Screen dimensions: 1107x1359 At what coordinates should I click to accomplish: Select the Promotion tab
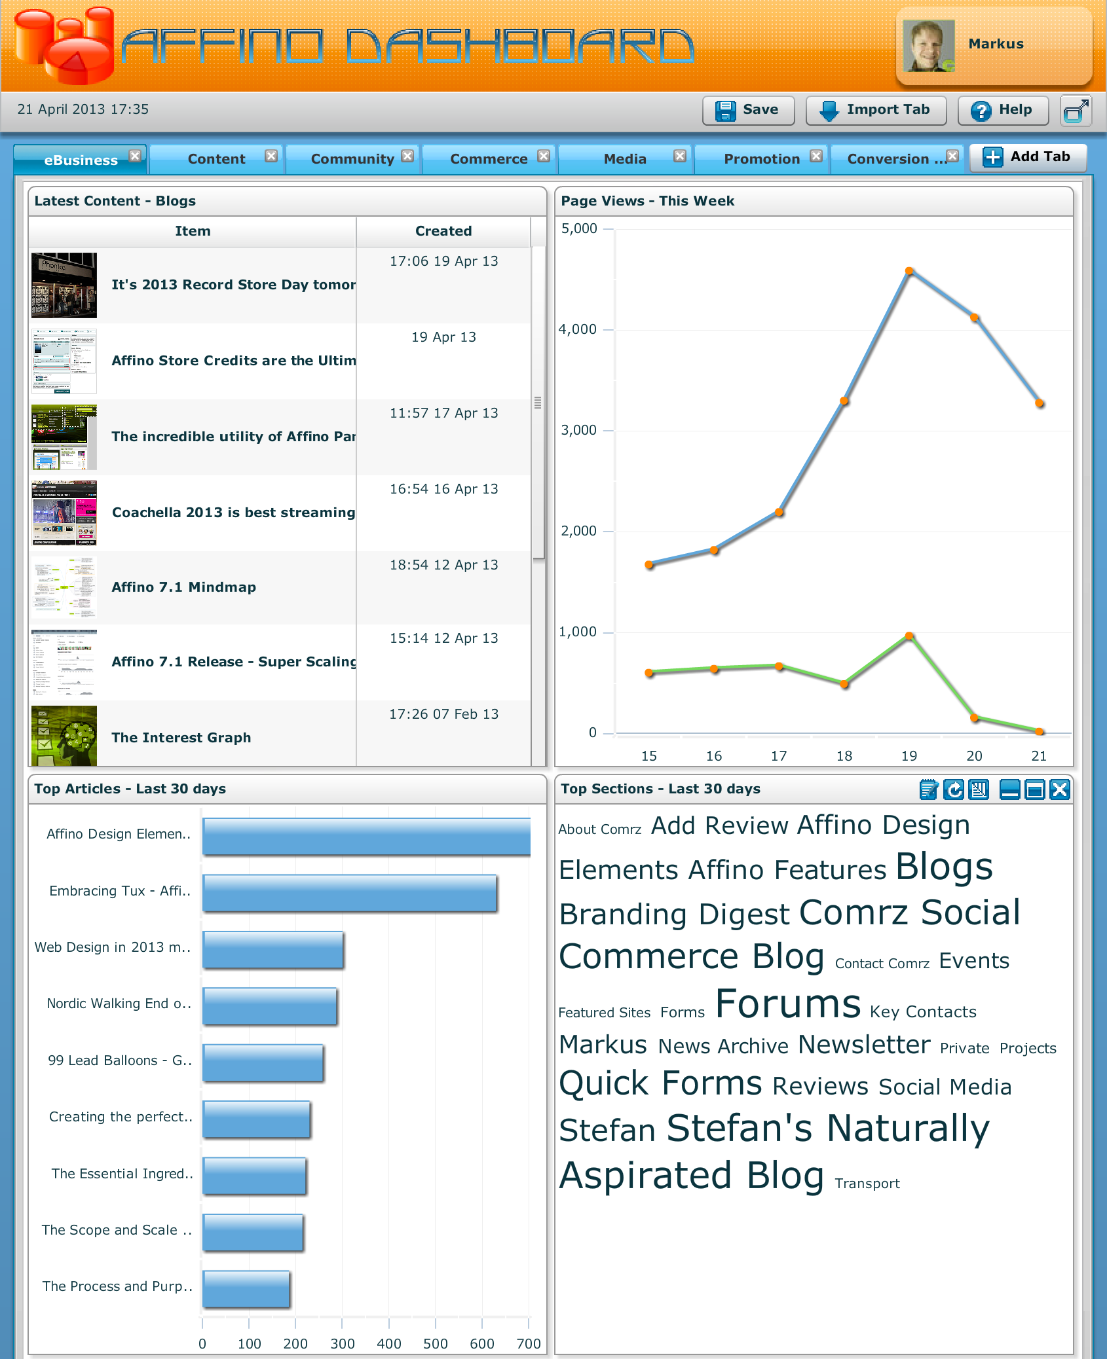(x=761, y=159)
